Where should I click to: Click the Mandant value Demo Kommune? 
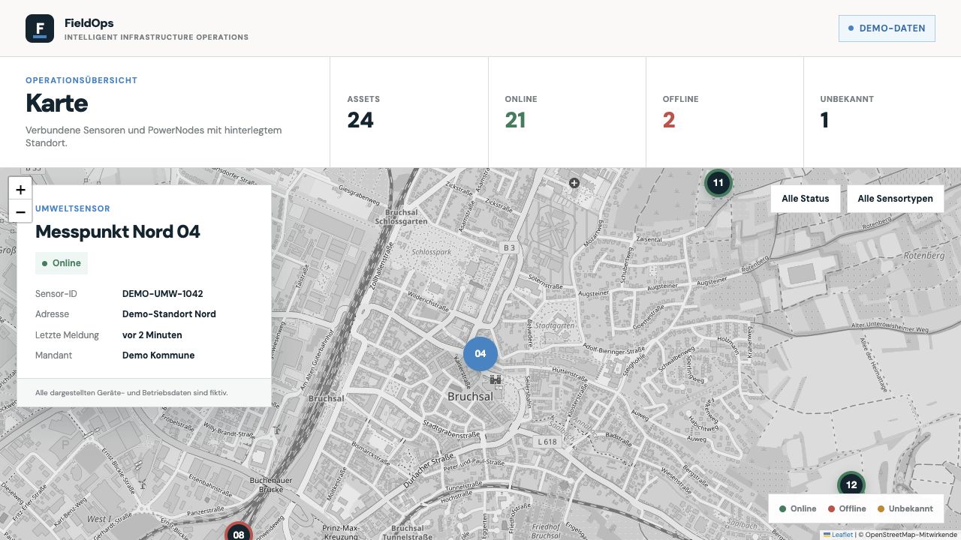click(158, 355)
